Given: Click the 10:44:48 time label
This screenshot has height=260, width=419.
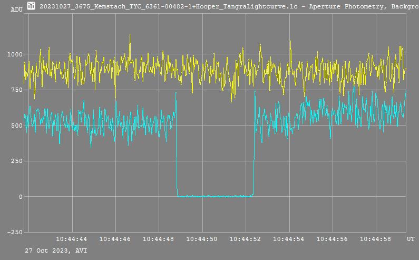Looking at the screenshot, I should coord(158,239).
